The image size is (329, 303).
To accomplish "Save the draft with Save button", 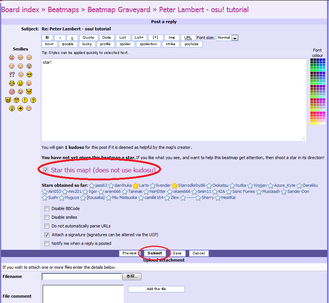I will pos(177,253).
